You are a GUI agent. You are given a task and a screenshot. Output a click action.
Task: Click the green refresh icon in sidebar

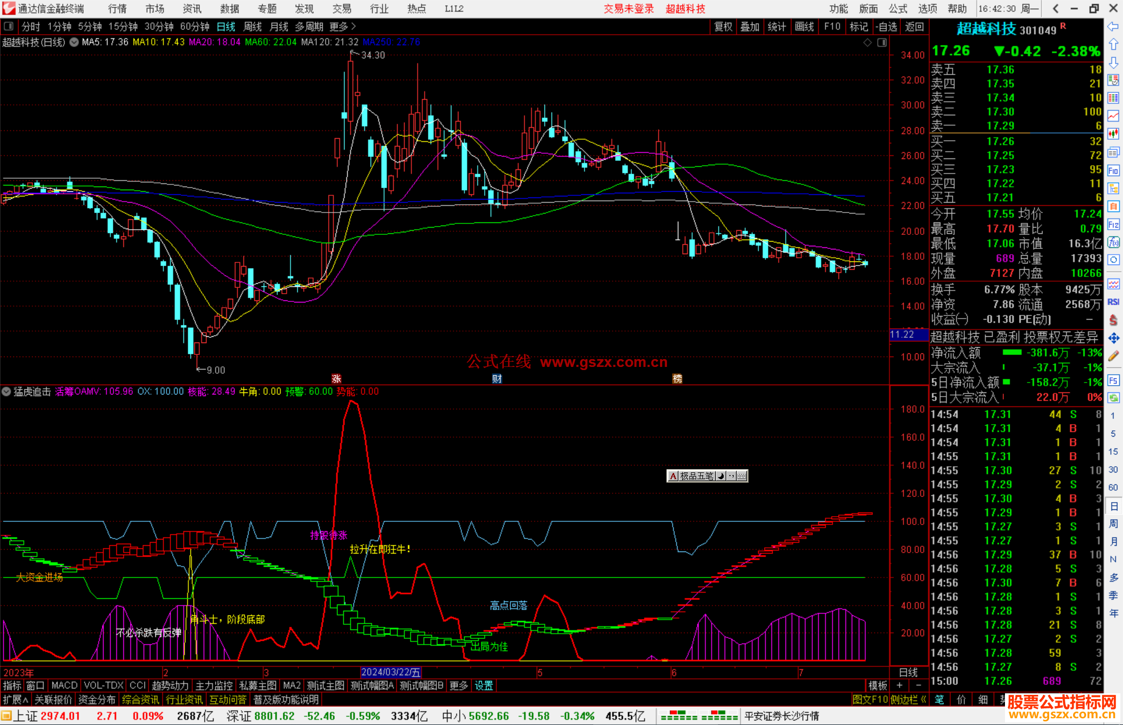click(x=1113, y=398)
